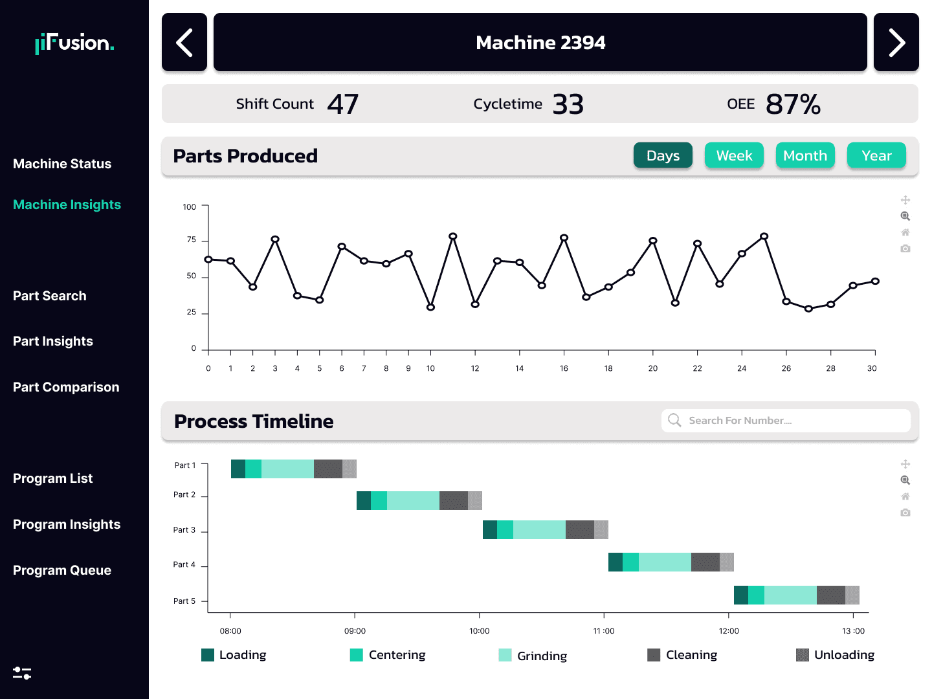Click Part 1 Grinding segment in timeline

click(287, 469)
